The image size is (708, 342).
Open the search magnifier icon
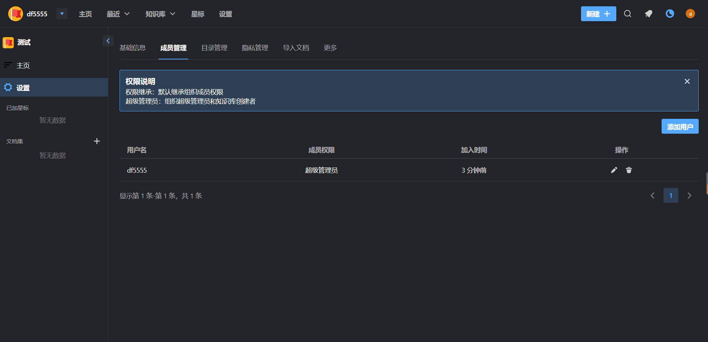point(627,14)
